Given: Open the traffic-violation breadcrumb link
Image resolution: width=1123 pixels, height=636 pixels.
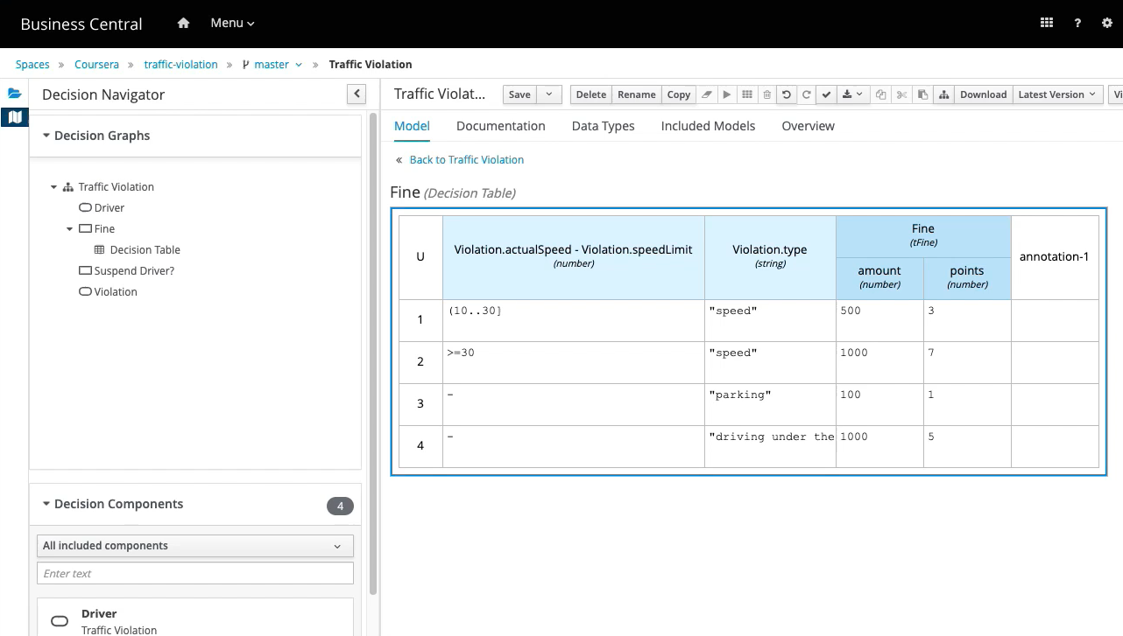Looking at the screenshot, I should [180, 64].
